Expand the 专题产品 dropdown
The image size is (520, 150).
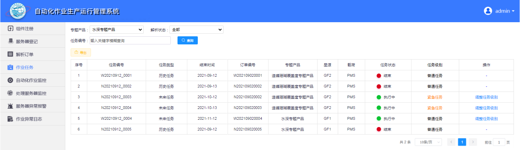point(117,30)
